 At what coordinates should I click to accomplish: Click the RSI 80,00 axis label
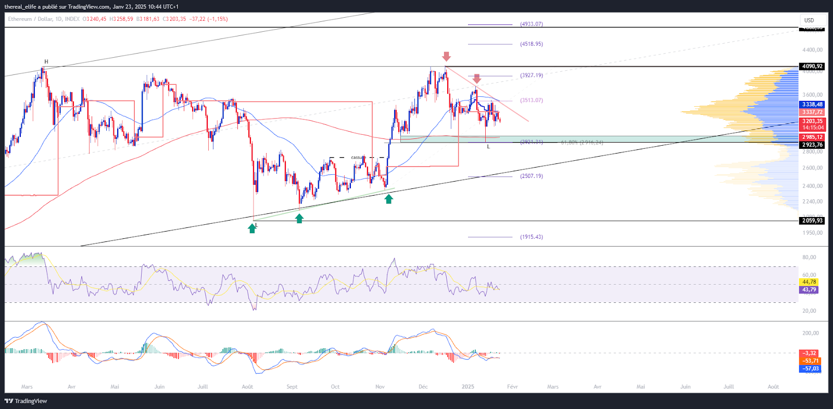809,257
